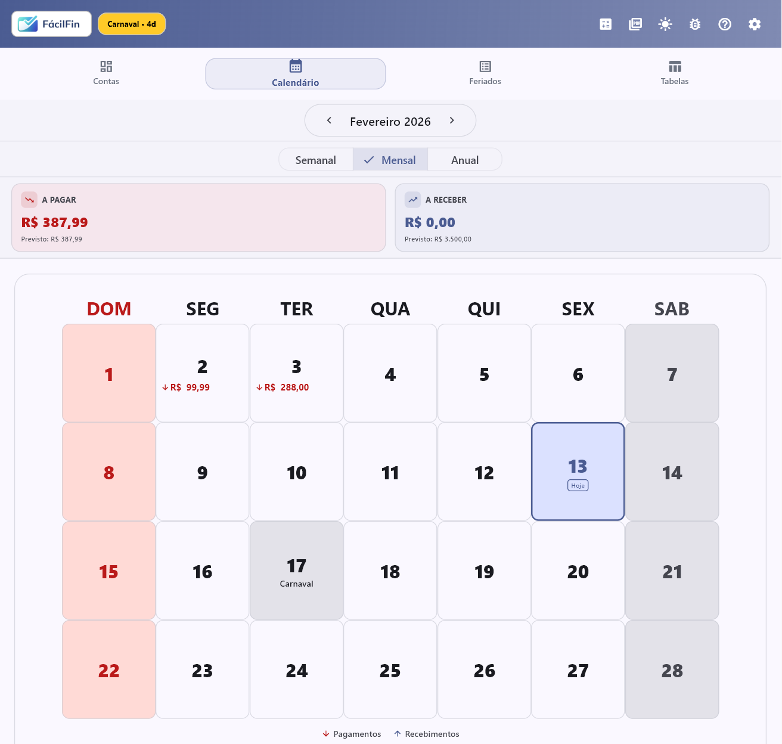Select day 17 marked Carnaval

pos(296,571)
